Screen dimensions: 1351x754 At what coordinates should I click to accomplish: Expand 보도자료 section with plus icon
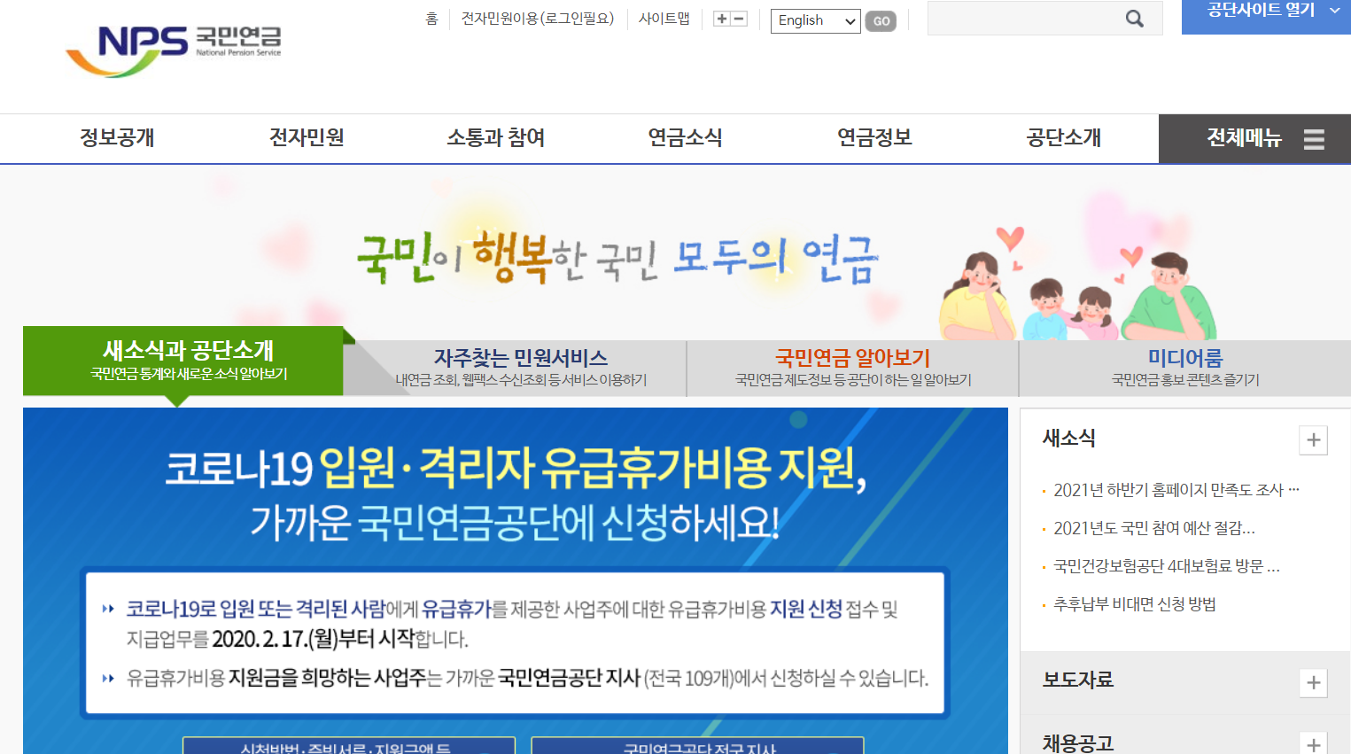1313,682
